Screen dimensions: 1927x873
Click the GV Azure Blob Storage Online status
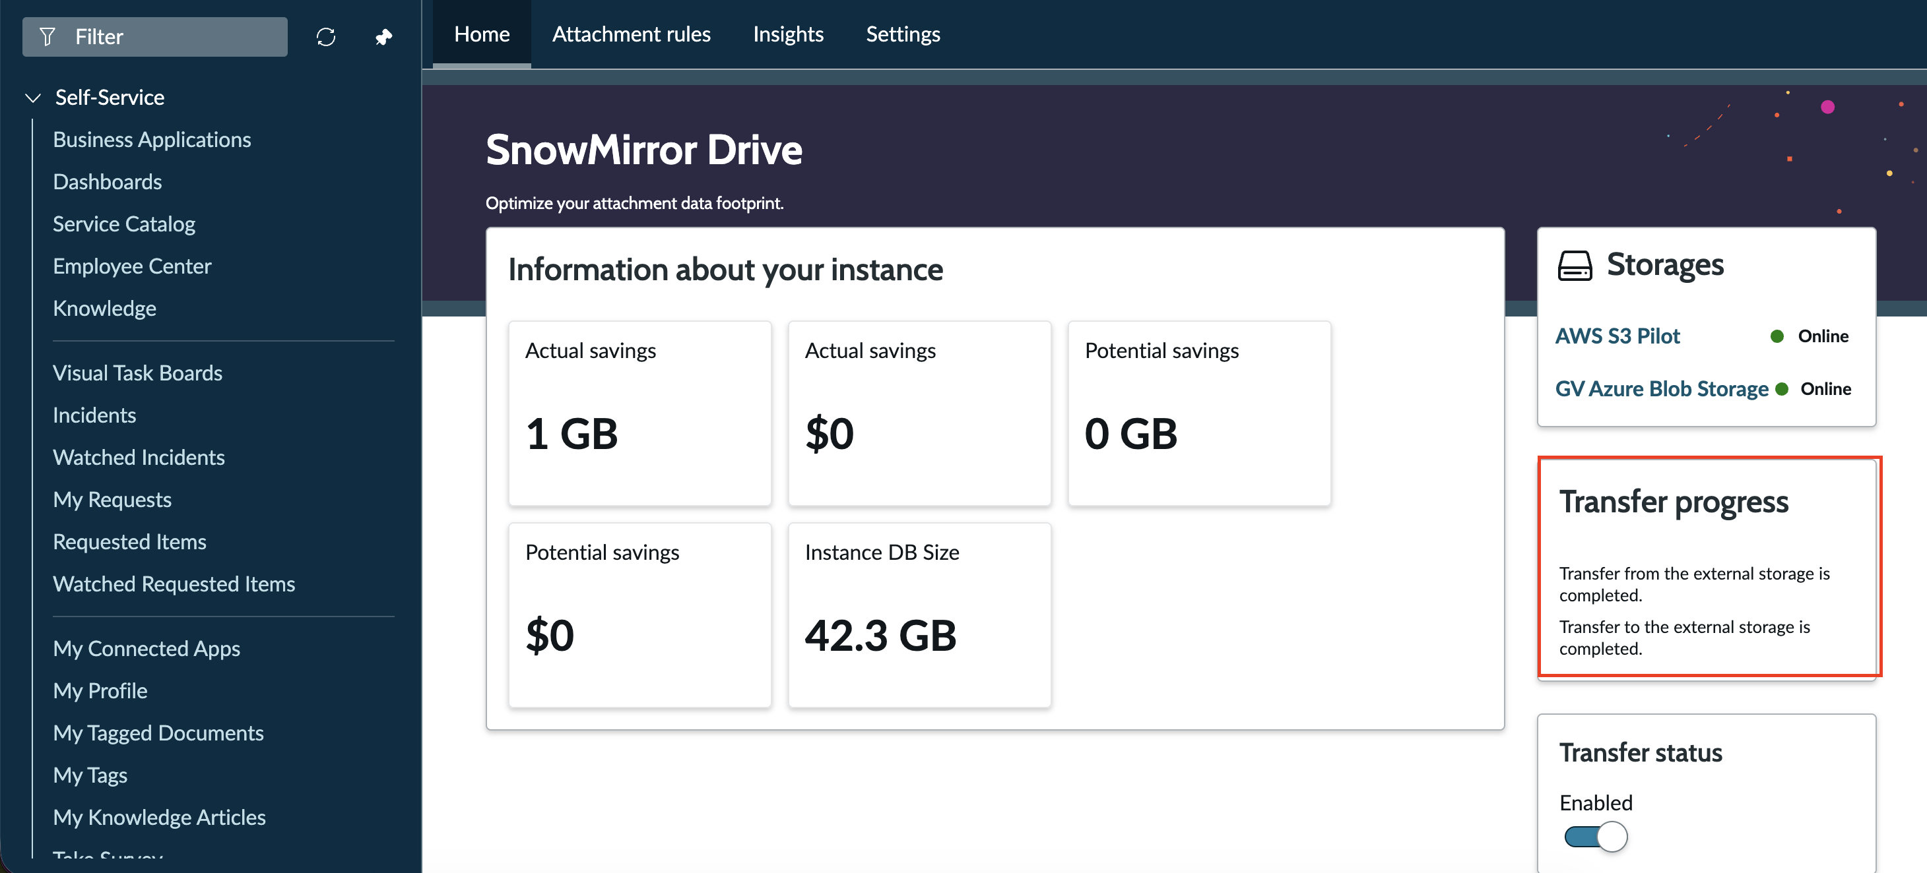pos(1813,388)
